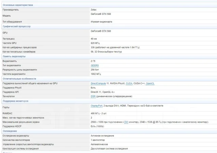The width and height of the screenshot is (217, 153).
Task: Click the 'Макс. кол-во подключаемых мониторов' label
Action: click(23, 118)
